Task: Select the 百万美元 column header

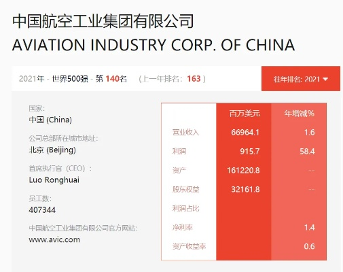Action: [x=245, y=113]
